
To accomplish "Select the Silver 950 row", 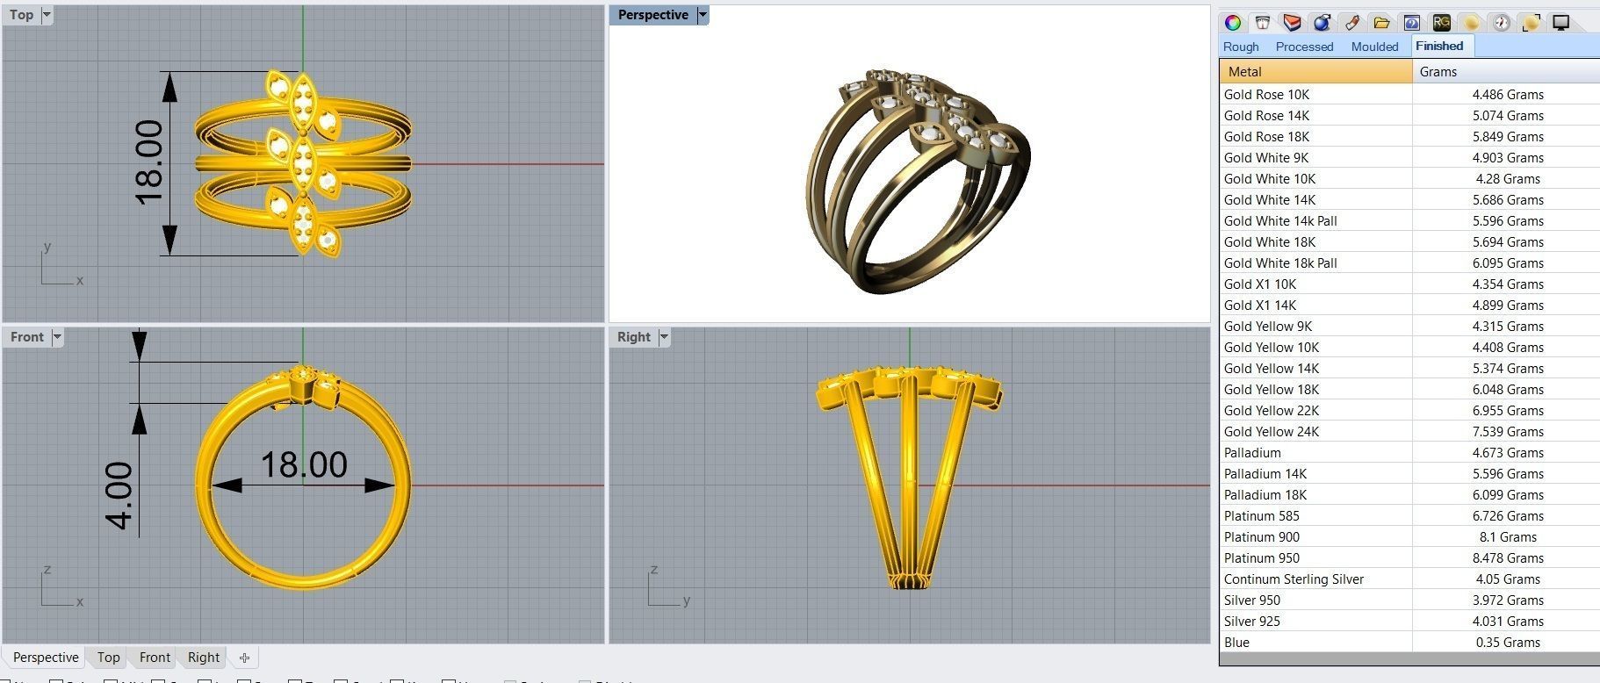I will pos(1409,600).
